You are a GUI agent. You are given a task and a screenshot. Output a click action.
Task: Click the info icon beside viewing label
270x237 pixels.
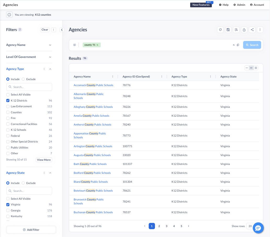pyautogui.click(x=9, y=15)
